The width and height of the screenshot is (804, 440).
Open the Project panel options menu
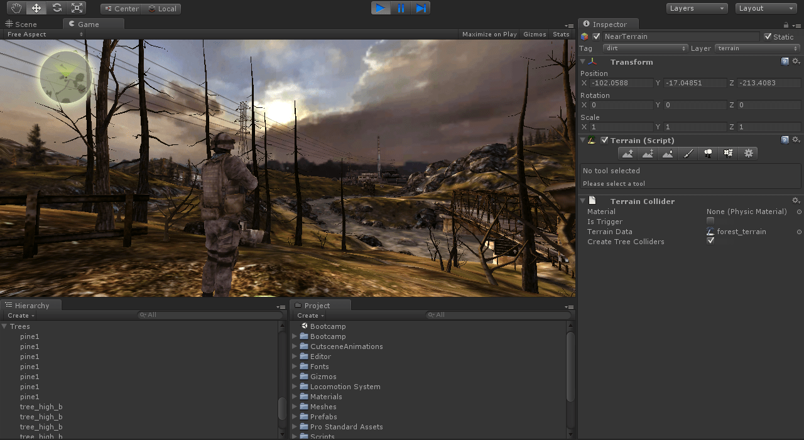point(569,307)
